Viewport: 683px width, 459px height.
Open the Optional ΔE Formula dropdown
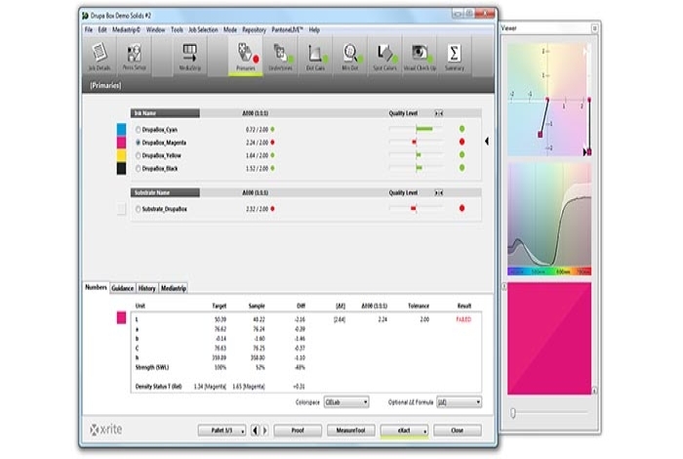(460, 402)
